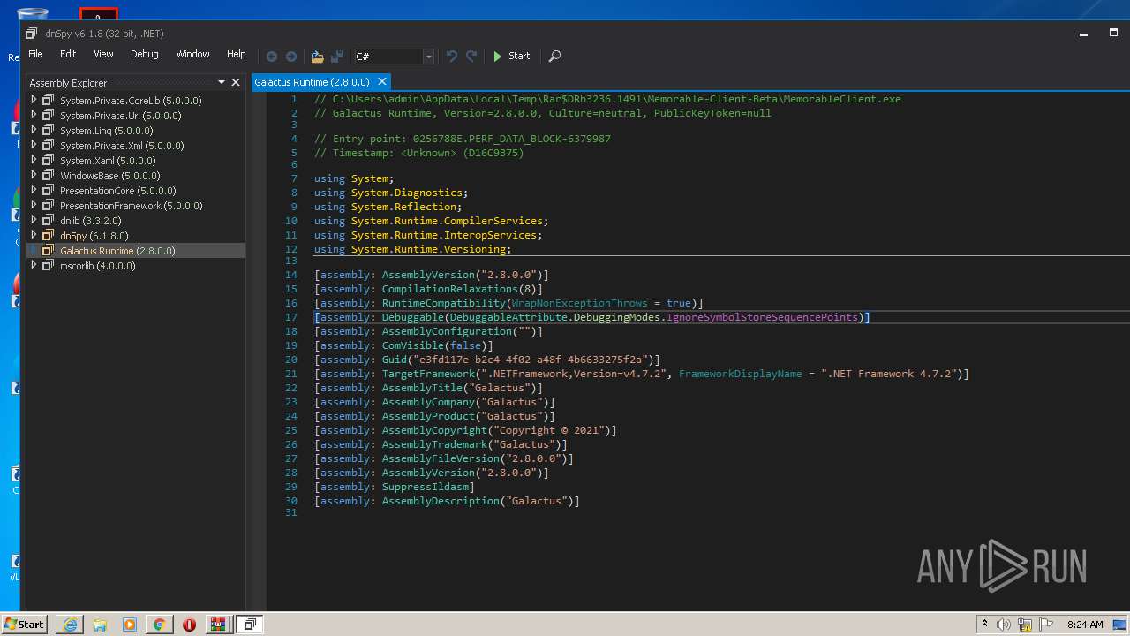Navigate backward with the back arrow icon
Screen dimensions: 1130x636
tap(272, 56)
